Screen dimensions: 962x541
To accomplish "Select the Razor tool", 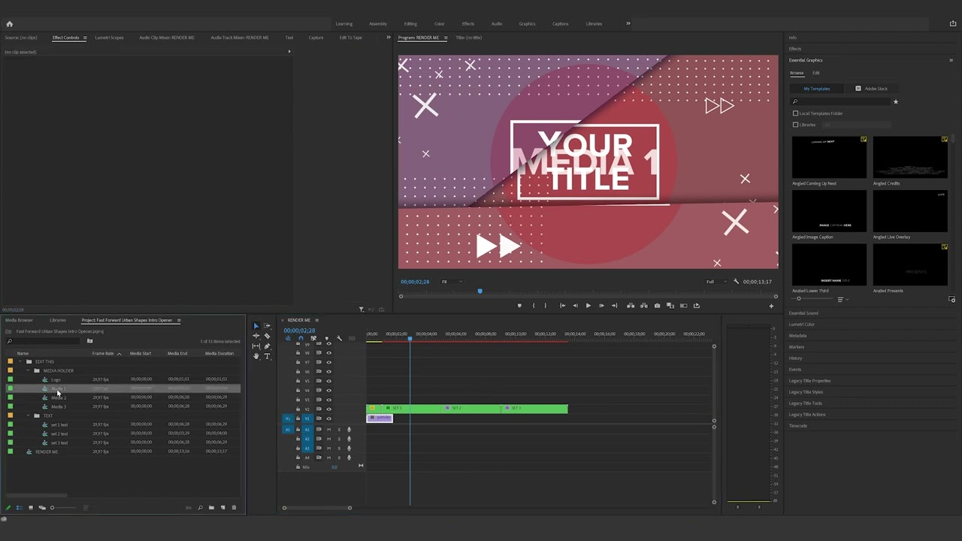I will tap(267, 336).
